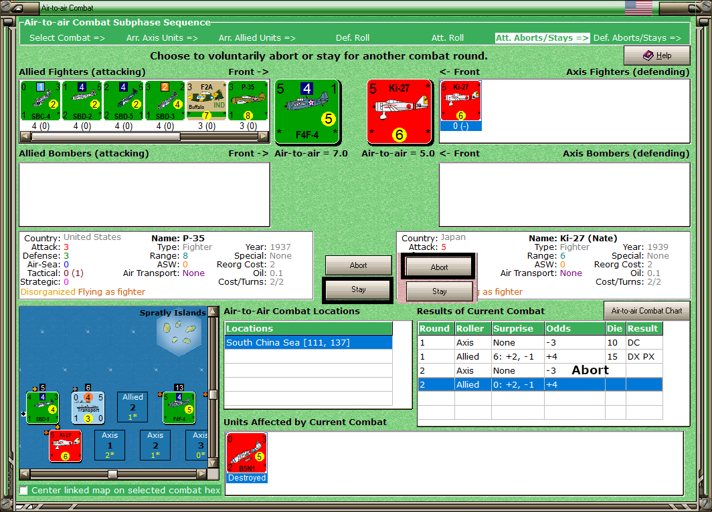The width and height of the screenshot is (712, 512).
Task: Open the Air-to-air Combat Chart
Action: click(646, 311)
